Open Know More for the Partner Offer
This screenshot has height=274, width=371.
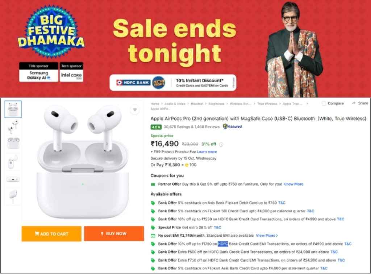293,184
